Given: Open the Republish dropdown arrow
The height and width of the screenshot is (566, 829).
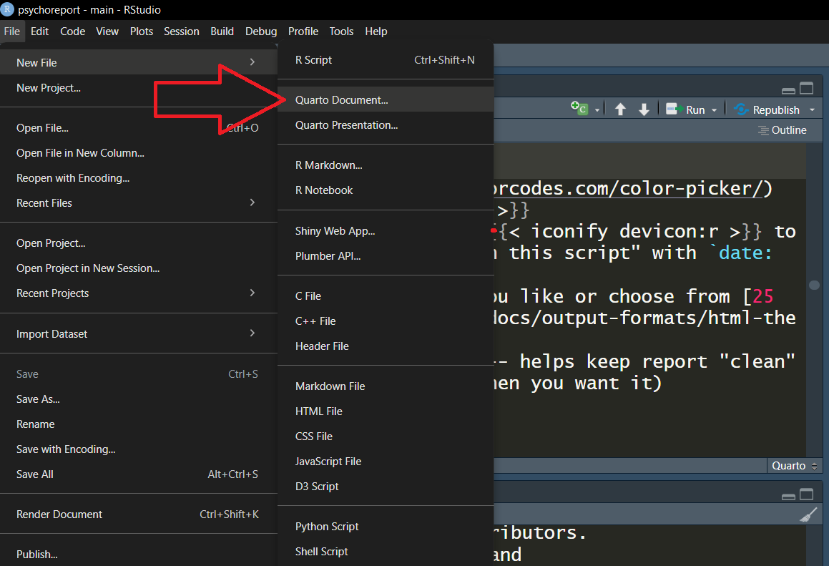Looking at the screenshot, I should pyautogui.click(x=812, y=110).
